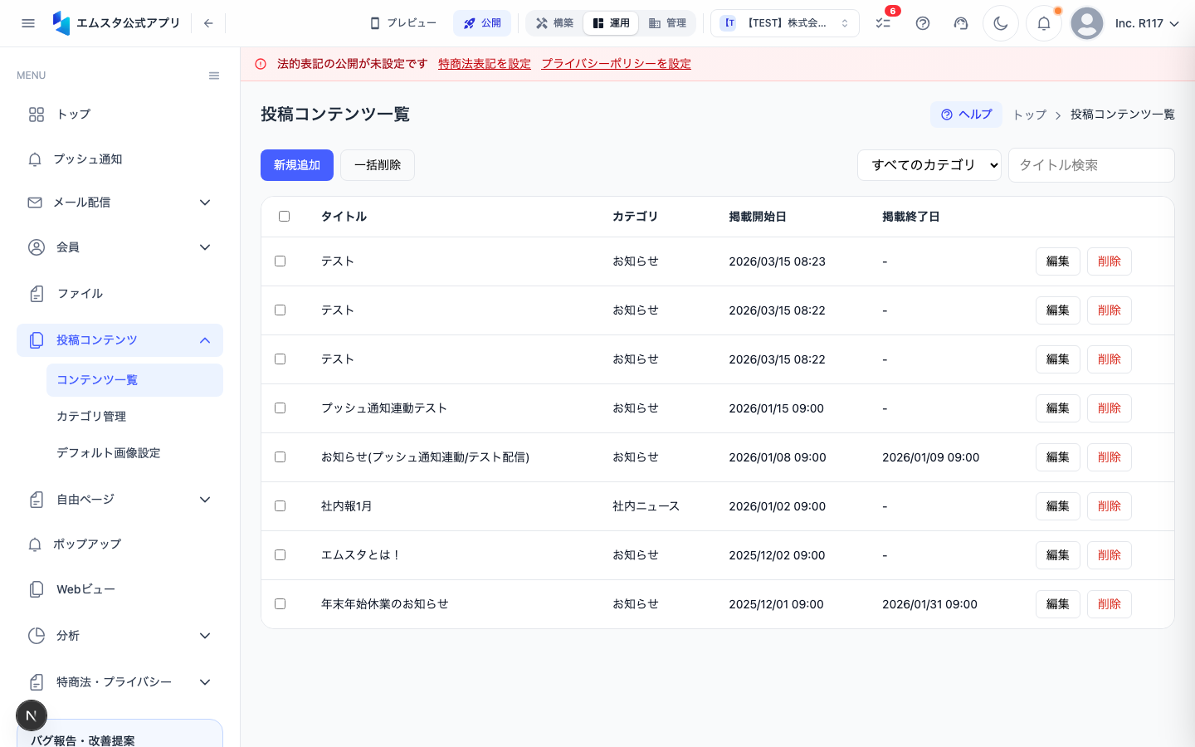Screen dimensions: 1195x747
Task: Click the プッシュ通知 bell icon
Action: (x=35, y=159)
